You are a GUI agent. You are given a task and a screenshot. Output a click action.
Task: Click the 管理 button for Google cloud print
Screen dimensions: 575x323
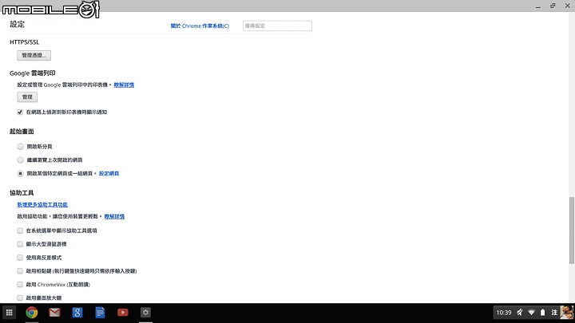(27, 97)
